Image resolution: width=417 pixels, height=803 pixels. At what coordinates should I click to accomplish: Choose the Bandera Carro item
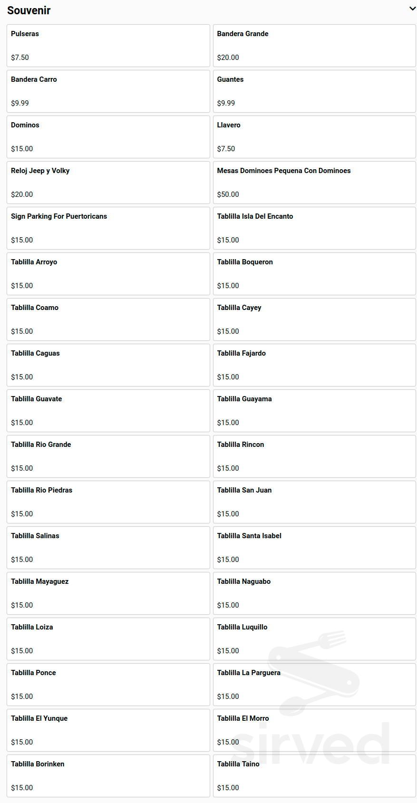[x=108, y=91]
